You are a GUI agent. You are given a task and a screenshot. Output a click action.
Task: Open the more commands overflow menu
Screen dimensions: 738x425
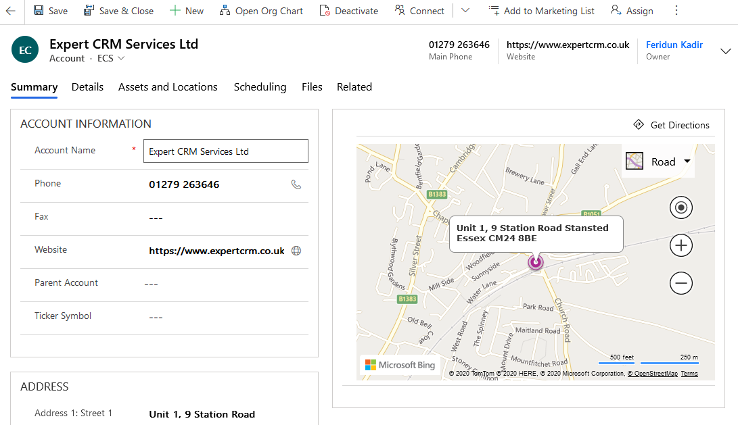[676, 11]
